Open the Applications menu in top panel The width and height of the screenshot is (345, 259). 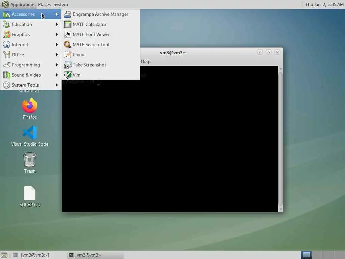point(23,4)
